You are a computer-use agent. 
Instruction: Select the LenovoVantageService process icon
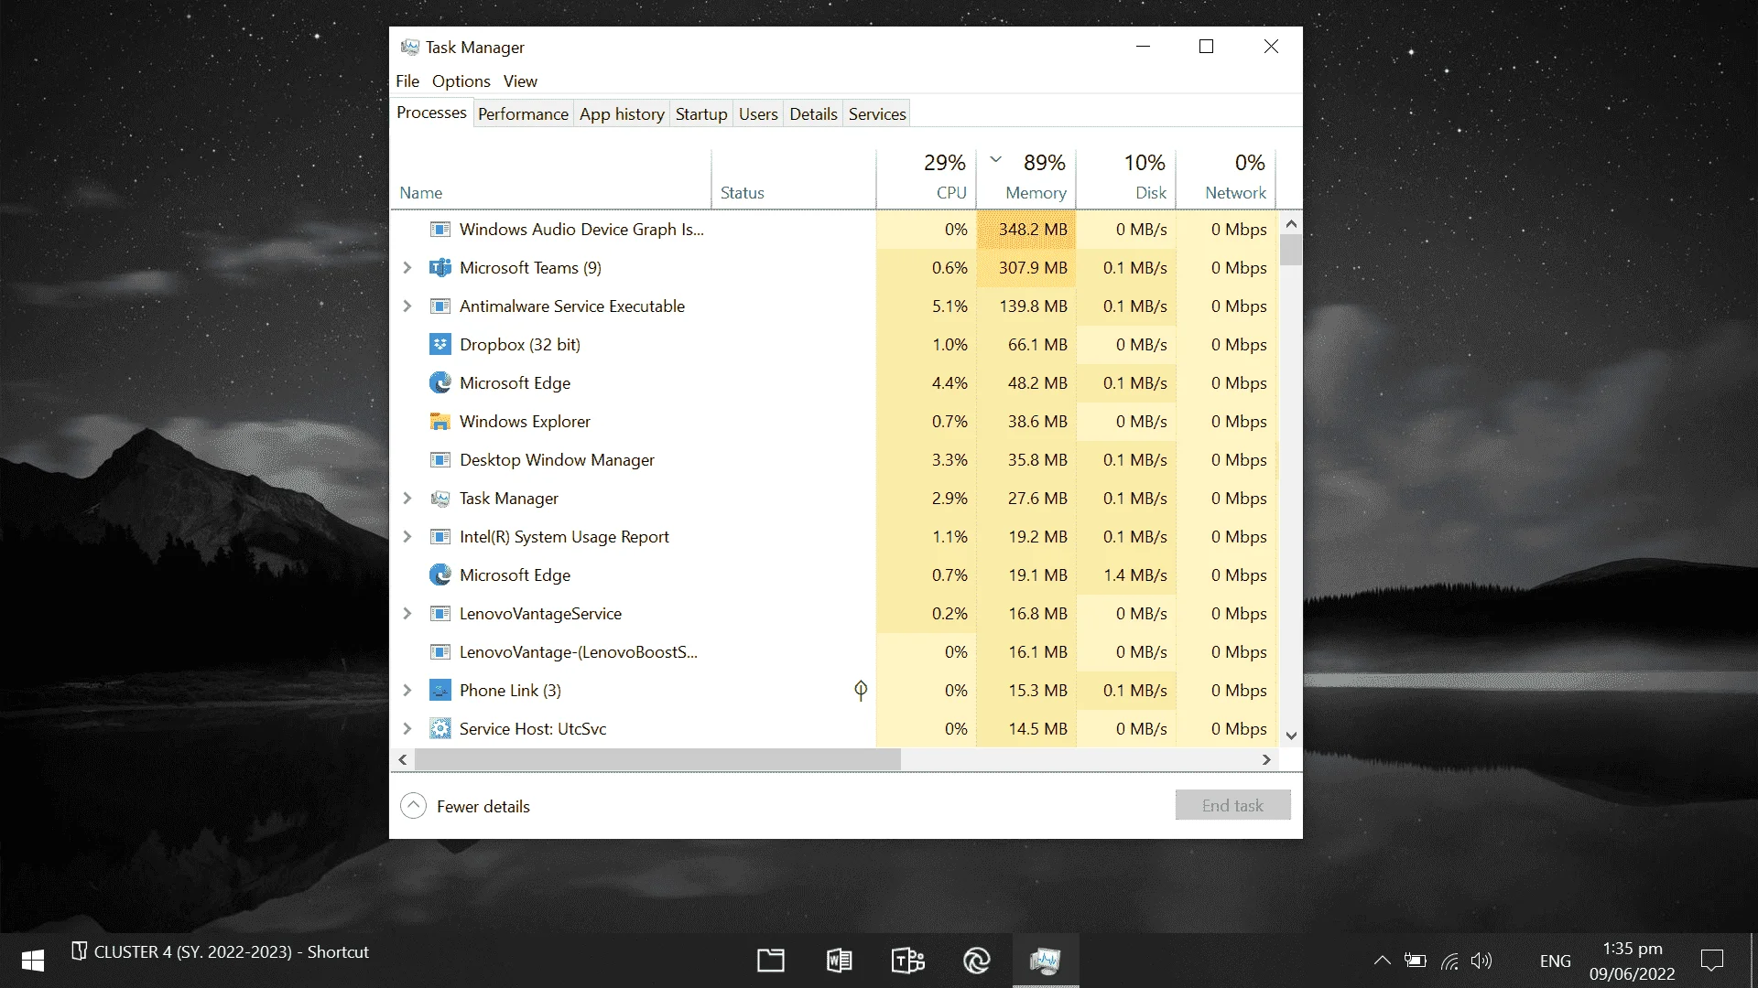[x=440, y=614]
